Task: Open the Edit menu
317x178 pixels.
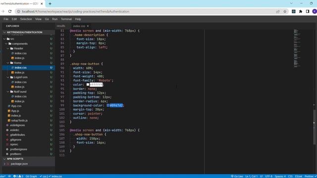Action: pos(14,19)
